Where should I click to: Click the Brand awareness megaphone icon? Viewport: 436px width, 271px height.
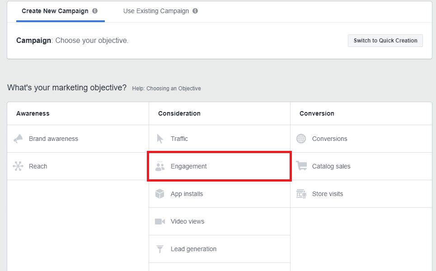[18, 139]
